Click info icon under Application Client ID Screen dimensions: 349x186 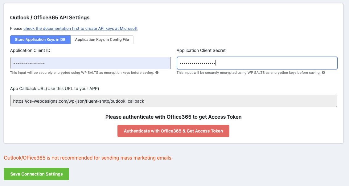click(x=157, y=73)
